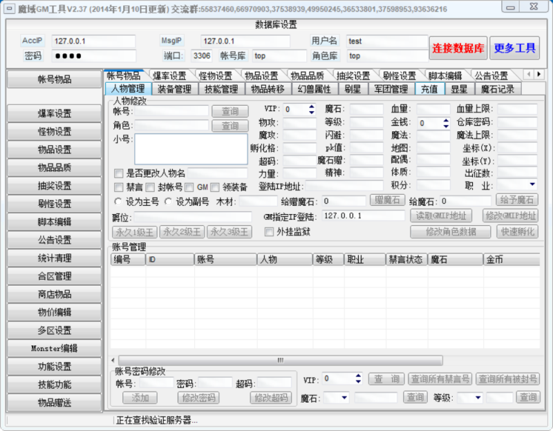Image resolution: width=553 pixels, height=431 pixels.
Task: Increase the 金钱 spinner value
Action: tap(446, 120)
